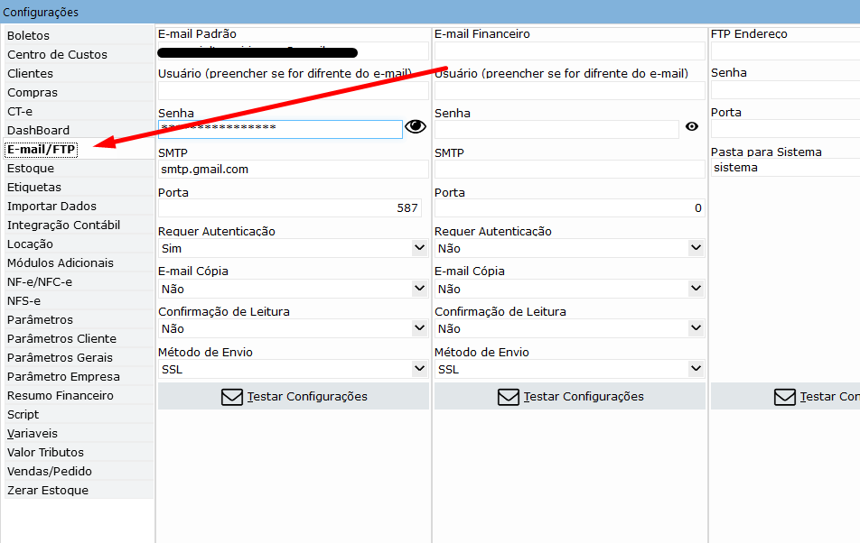This screenshot has width=860, height=543.
Task: Click envelope icon in FTP test button
Action: [785, 397]
